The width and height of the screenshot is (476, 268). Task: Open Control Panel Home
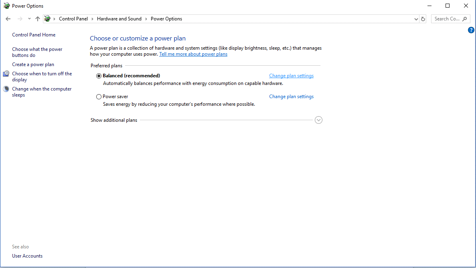click(x=34, y=35)
